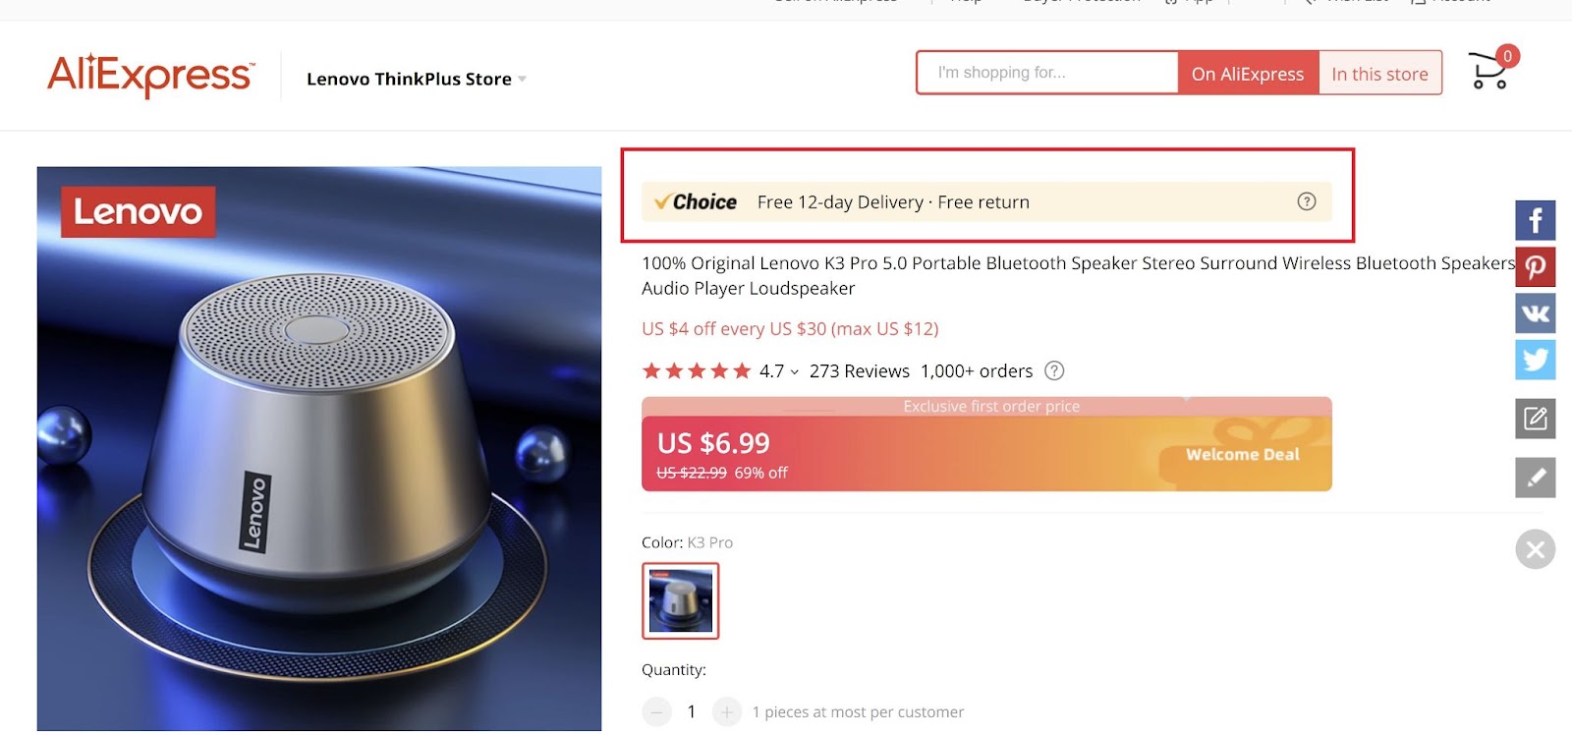
Task: Open the 273 Reviews link
Action: [858, 370]
